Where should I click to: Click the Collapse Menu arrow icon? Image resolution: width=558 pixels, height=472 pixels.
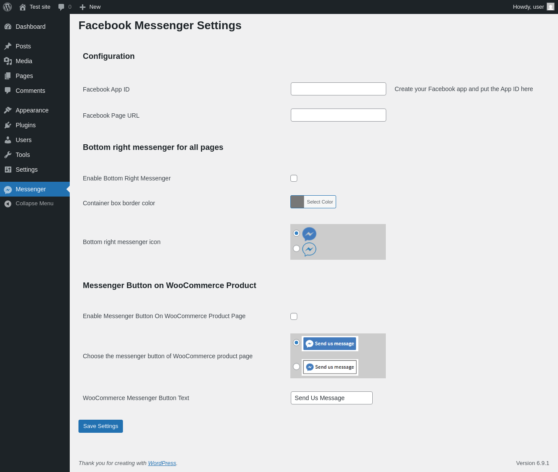click(8, 204)
